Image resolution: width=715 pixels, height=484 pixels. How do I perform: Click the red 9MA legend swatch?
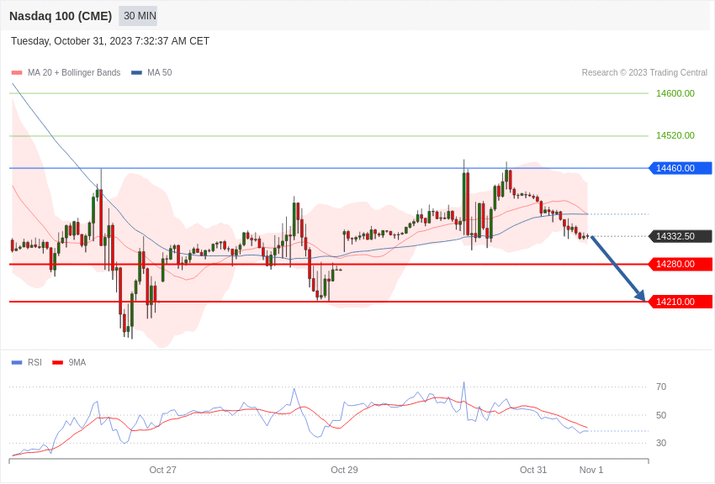click(x=58, y=363)
